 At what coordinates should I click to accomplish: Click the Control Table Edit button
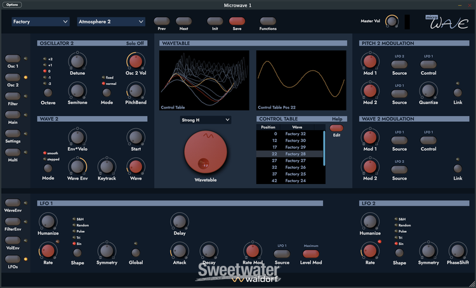(336, 128)
